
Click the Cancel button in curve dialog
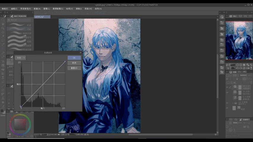(x=74, y=63)
